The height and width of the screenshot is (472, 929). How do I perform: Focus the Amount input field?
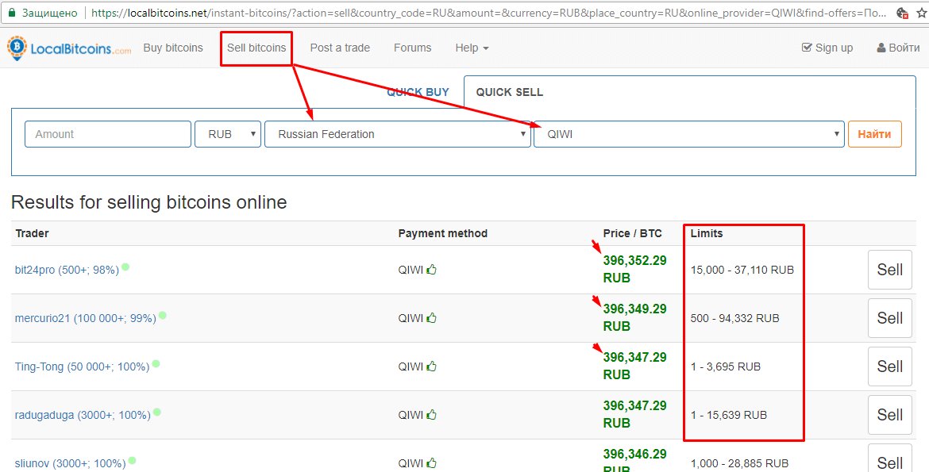coord(108,134)
